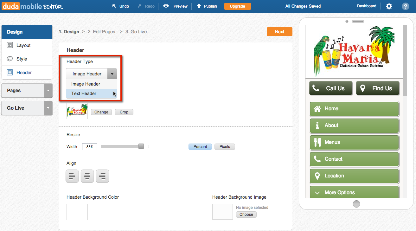
Task: Click step 1. Design breadcrumb
Action: tap(69, 32)
